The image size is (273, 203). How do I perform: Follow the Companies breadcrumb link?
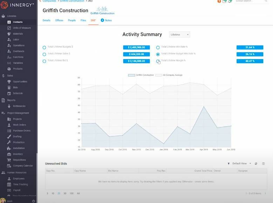tap(49, 1)
